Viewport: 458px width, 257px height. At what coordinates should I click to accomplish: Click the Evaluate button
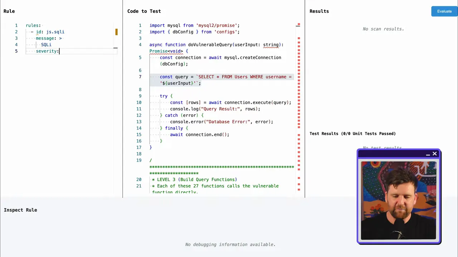(444, 11)
